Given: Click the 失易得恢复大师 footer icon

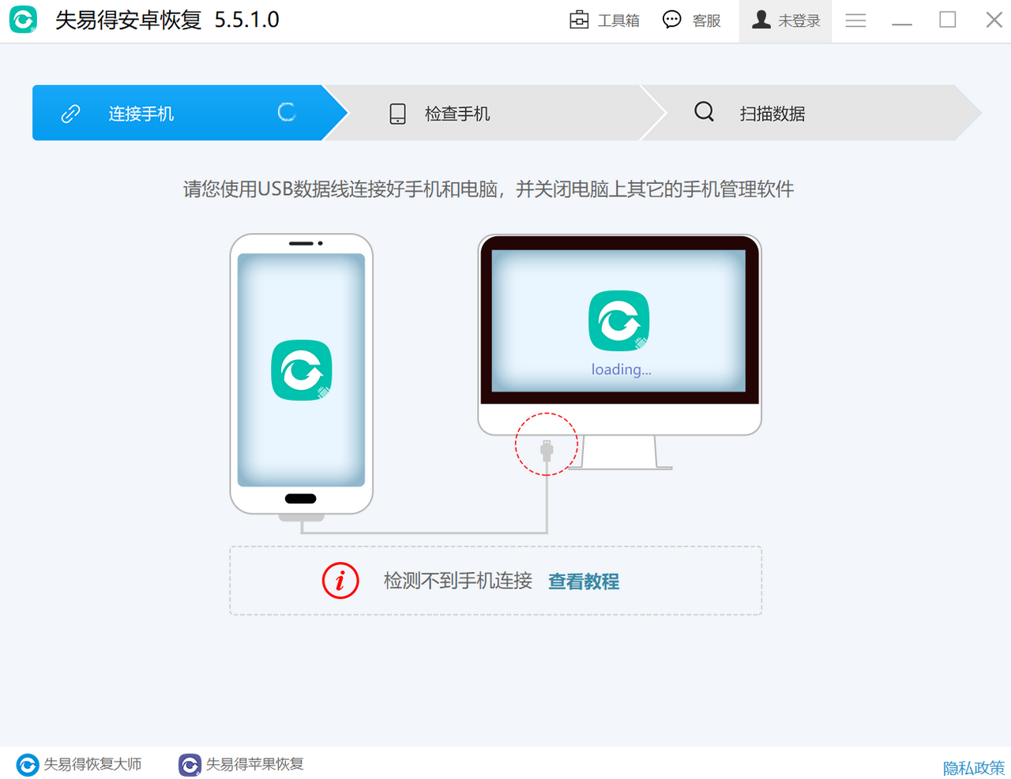Looking at the screenshot, I should [27, 764].
